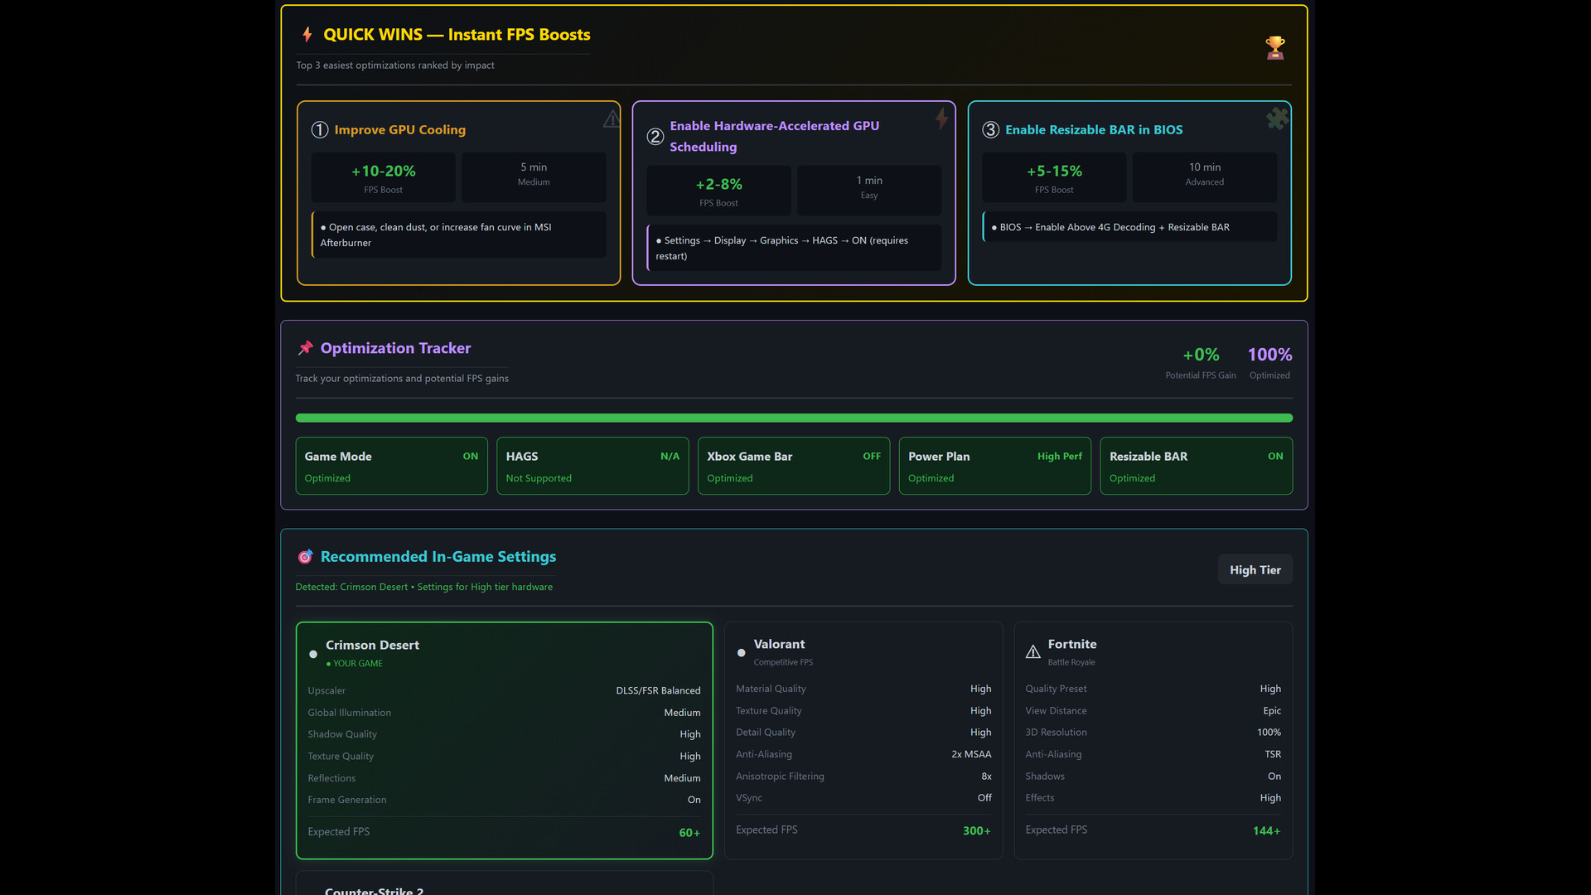The height and width of the screenshot is (895, 1591).
Task: Click the warning triangle icon next to Fortnite
Action: point(1033,652)
